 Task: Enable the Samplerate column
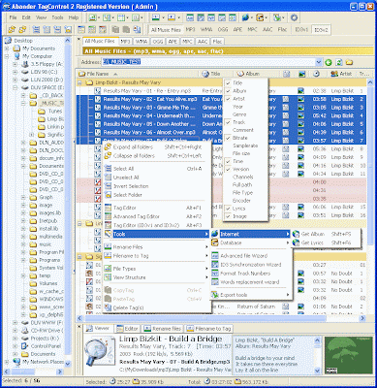coord(245,145)
